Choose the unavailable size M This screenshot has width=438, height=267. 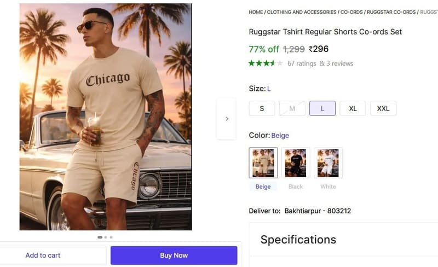coord(292,108)
